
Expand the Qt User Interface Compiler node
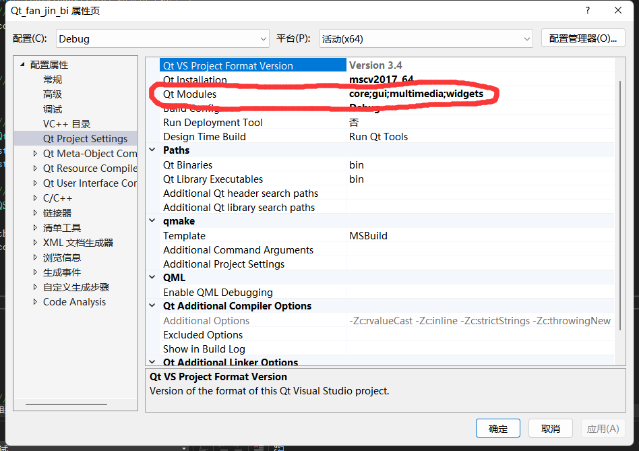click(x=35, y=183)
